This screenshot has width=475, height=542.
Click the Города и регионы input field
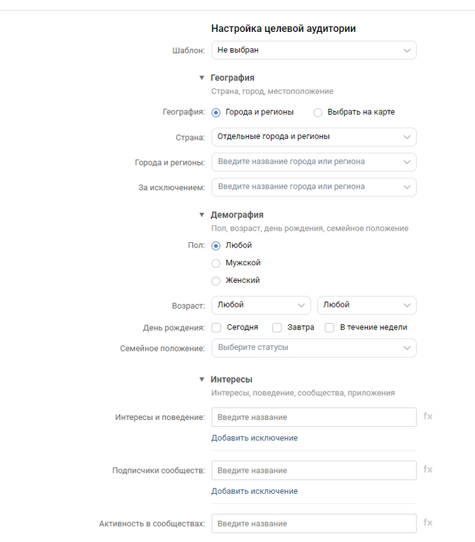(309, 162)
